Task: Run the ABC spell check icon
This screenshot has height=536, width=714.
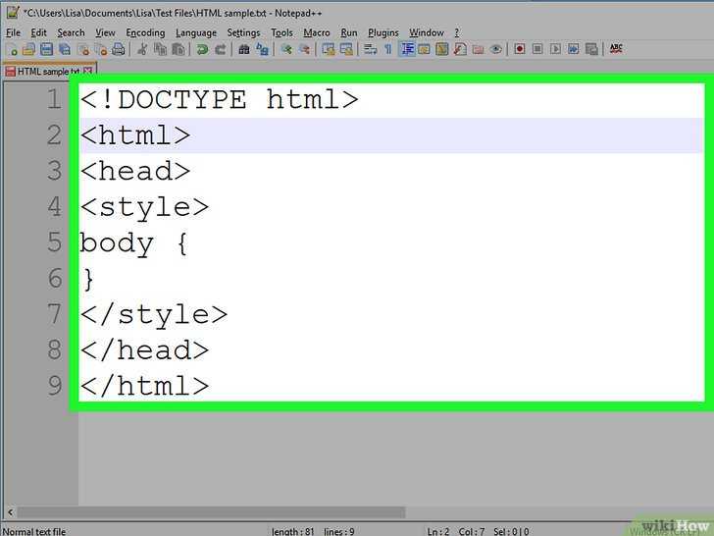Action: pyautogui.click(x=616, y=49)
